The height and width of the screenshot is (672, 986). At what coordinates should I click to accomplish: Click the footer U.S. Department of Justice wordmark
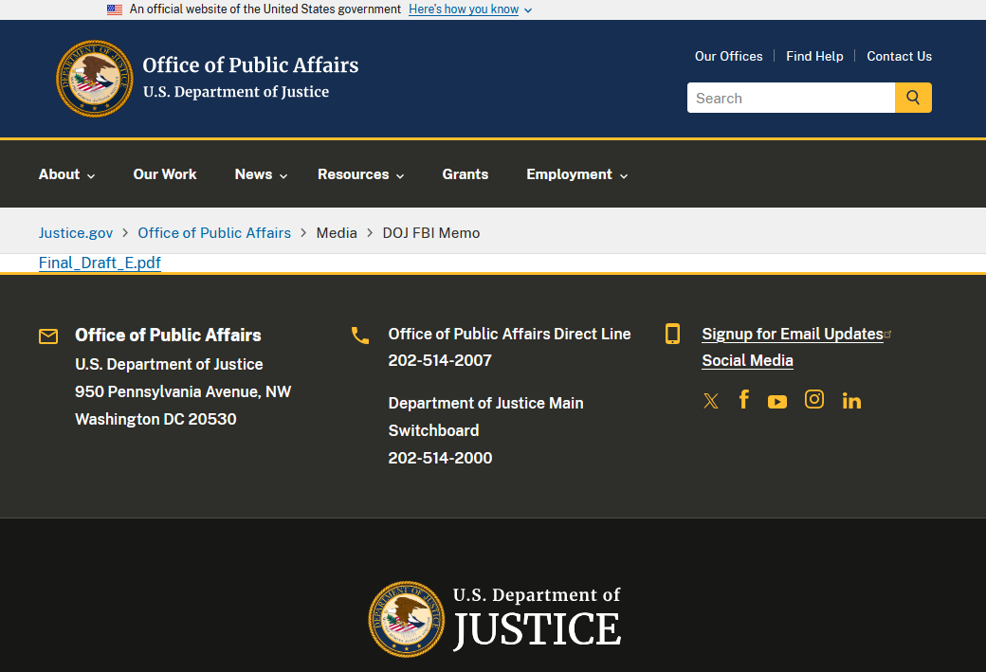[x=537, y=618]
